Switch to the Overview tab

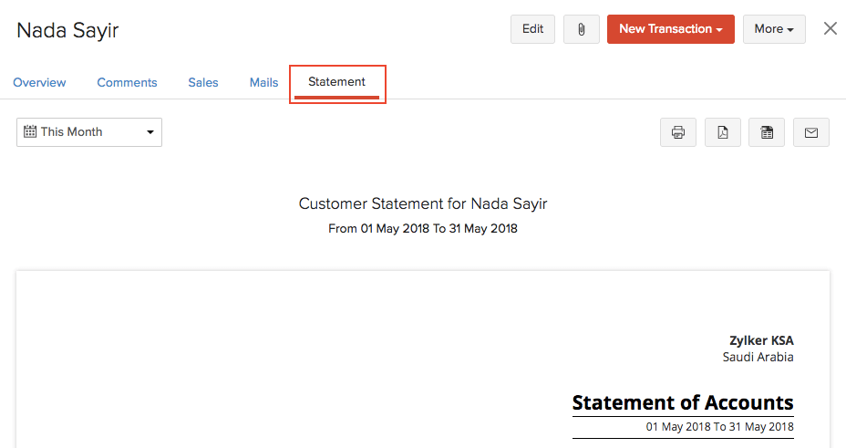coord(39,82)
